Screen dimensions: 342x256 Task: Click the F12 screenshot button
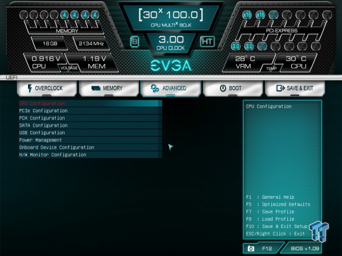click(x=263, y=248)
